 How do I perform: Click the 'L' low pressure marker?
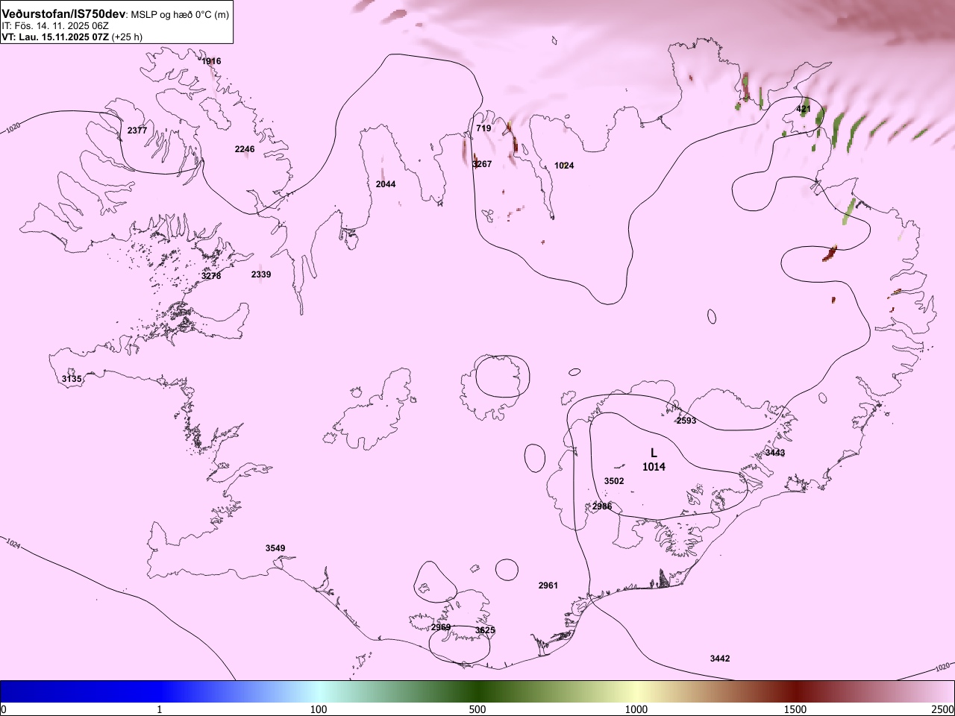coord(654,453)
